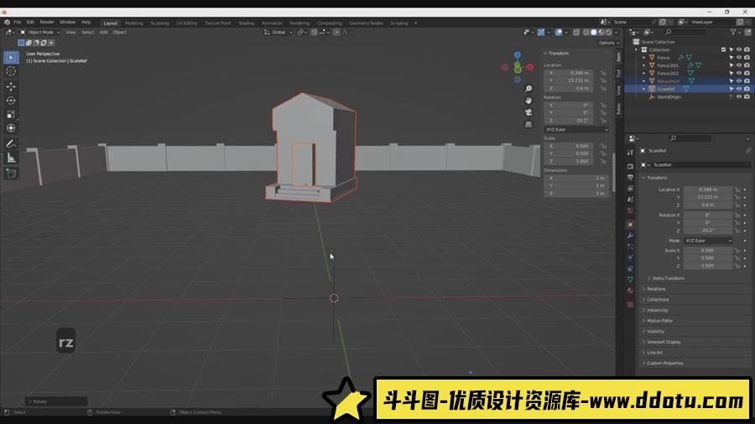The width and height of the screenshot is (755, 424).
Task: Click the Z axis blue gizmo ball
Action: click(x=517, y=55)
